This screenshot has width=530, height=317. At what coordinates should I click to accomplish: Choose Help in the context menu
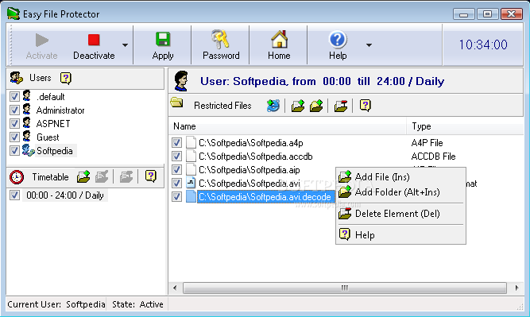(400, 235)
